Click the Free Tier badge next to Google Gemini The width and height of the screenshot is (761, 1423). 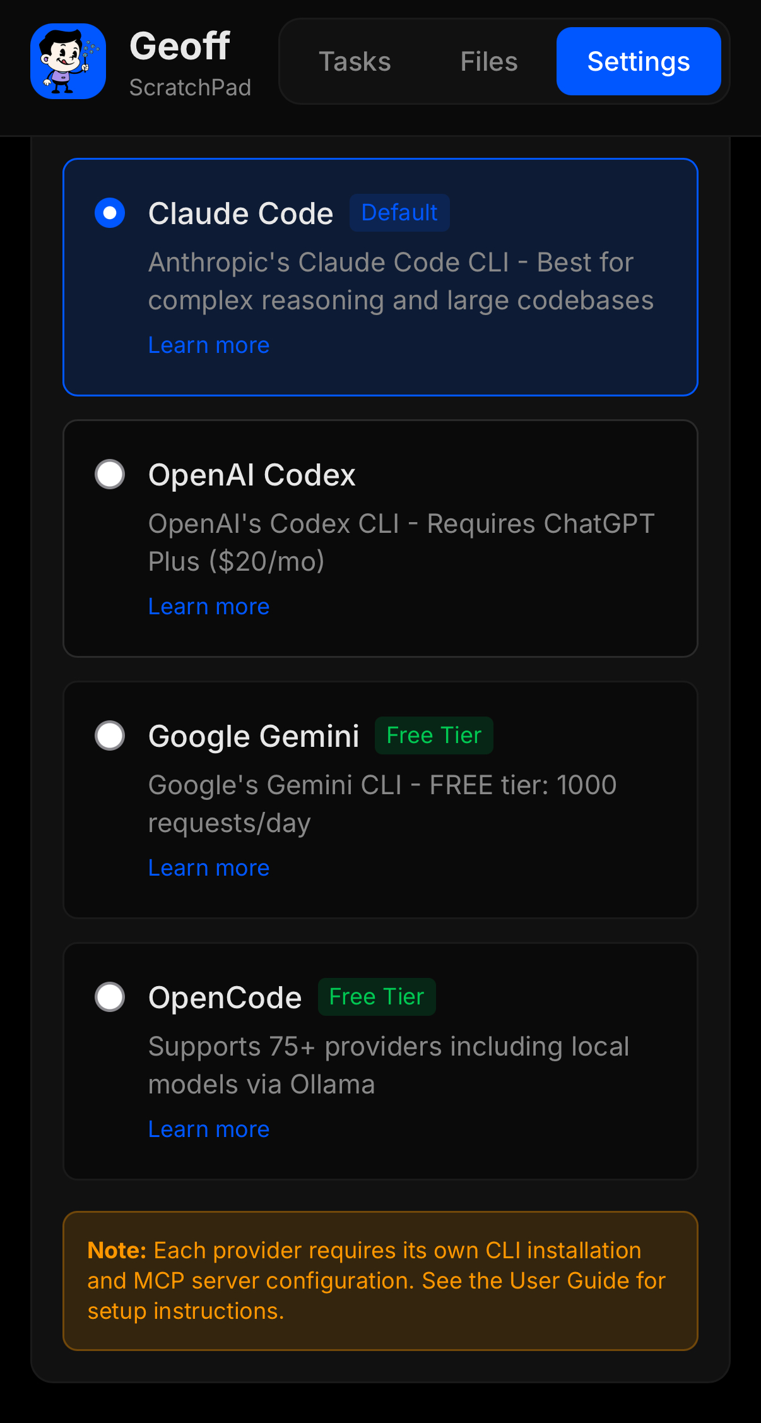(x=434, y=735)
